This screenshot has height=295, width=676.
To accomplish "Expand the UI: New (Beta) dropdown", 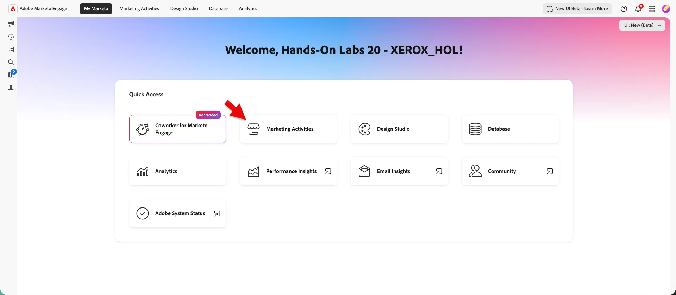I will click(642, 25).
